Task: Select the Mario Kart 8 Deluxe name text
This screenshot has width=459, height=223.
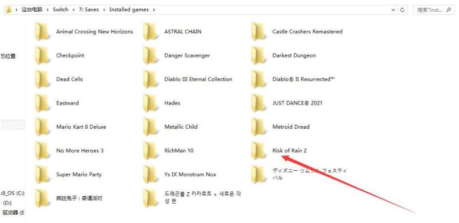Action: click(x=81, y=127)
